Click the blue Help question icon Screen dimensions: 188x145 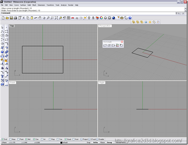tap(130, 18)
